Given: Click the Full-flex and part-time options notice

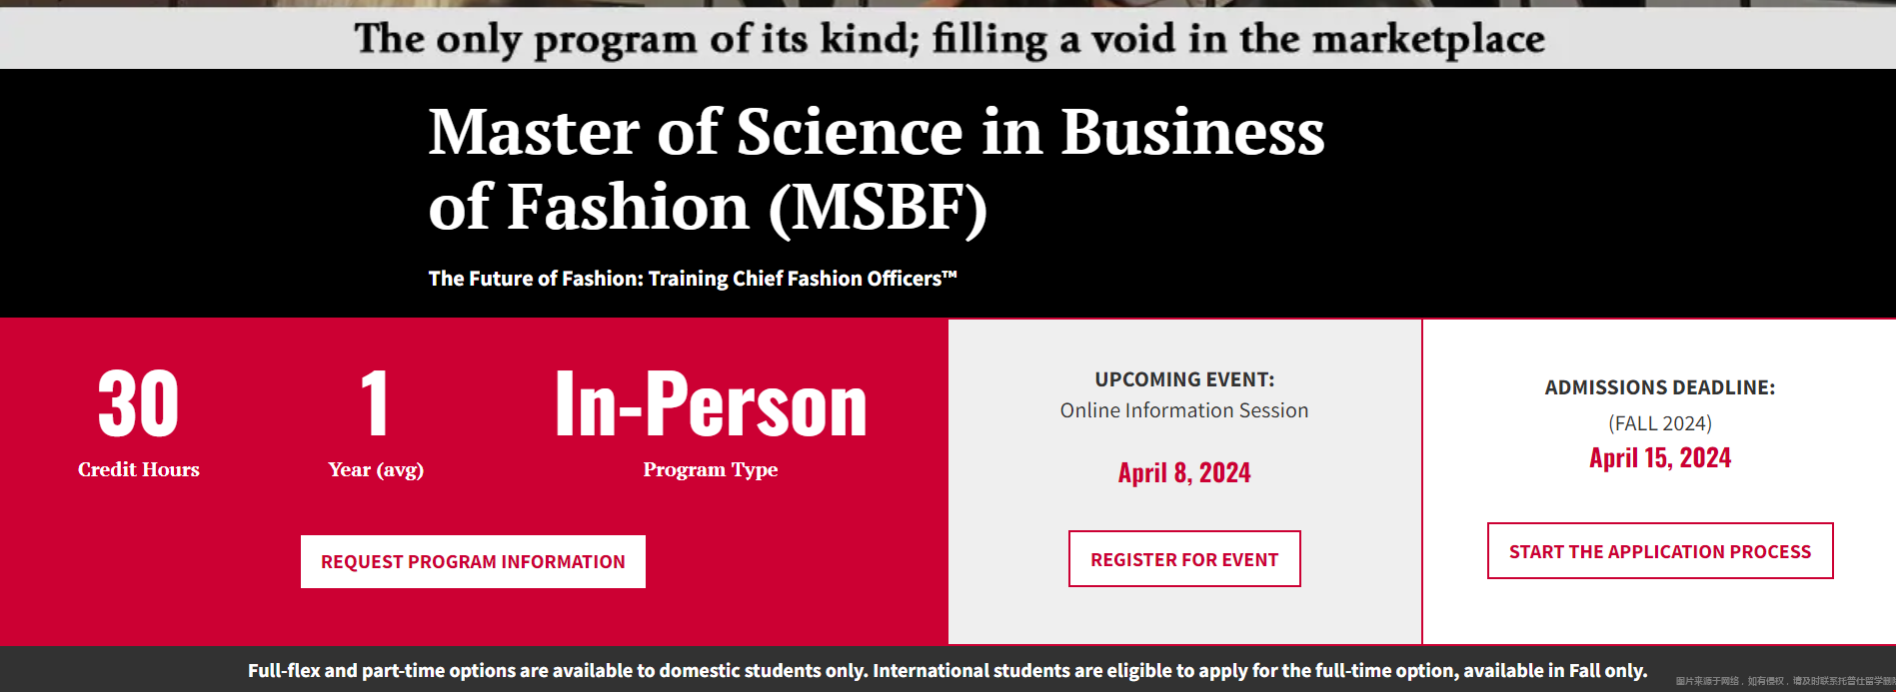Looking at the screenshot, I should 948,670.
